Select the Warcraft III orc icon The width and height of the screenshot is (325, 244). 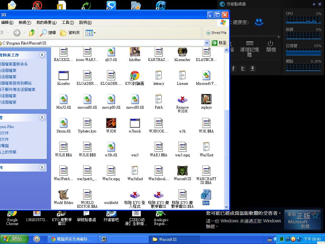[x=182, y=171]
